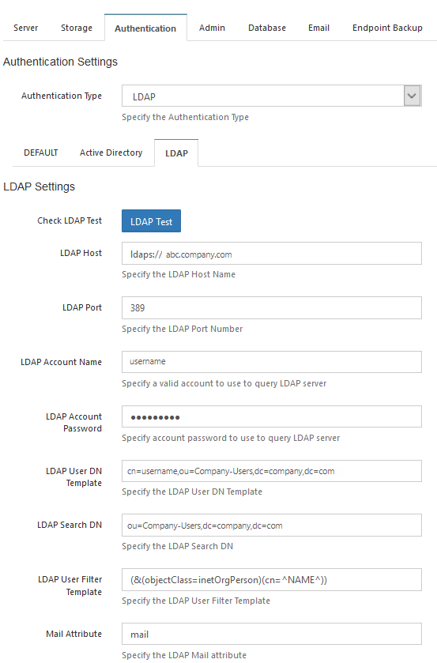Click the LDAP Host input field
The width and height of the screenshot is (437, 663).
(x=272, y=254)
